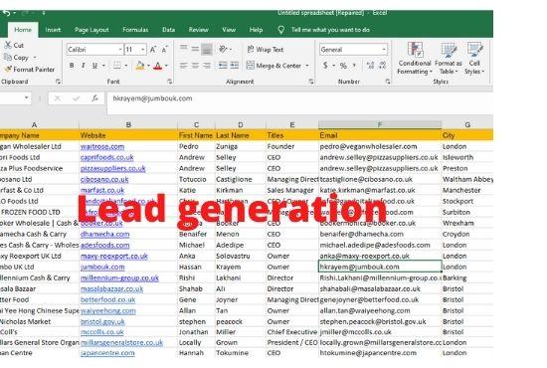Align text right in the cell
The image size is (547, 368).
pyautogui.click(x=207, y=66)
